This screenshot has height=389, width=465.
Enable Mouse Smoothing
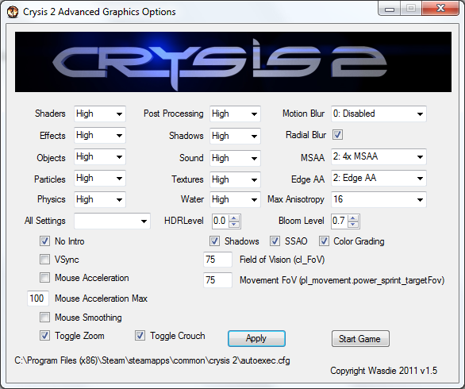click(x=44, y=318)
